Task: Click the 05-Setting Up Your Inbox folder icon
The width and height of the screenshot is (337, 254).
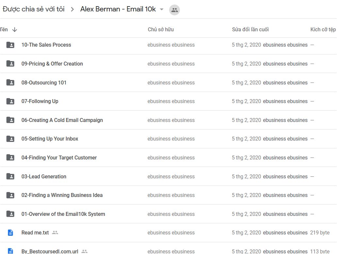Action: (10, 139)
